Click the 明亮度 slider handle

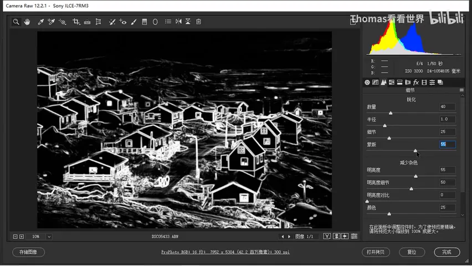click(415, 176)
